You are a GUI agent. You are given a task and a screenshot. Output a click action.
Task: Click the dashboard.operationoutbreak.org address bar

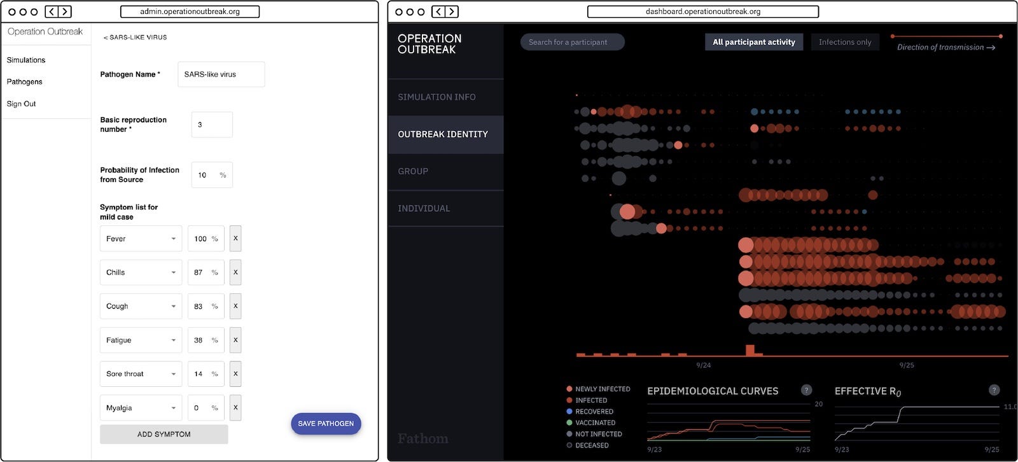702,11
